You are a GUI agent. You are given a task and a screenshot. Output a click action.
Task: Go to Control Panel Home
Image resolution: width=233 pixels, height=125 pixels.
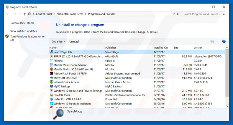(x=22, y=23)
